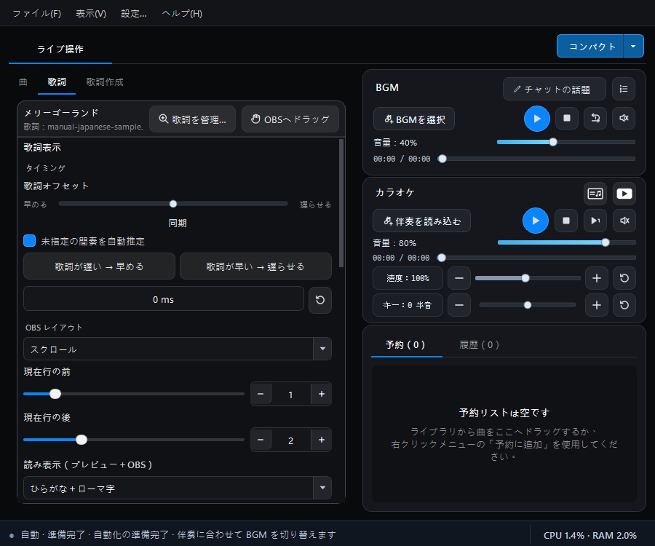
Task: Open YouTube icon in karaoke panel
Action: click(624, 194)
